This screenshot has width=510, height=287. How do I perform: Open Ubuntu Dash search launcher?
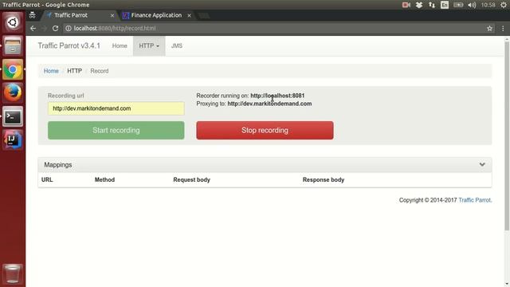(x=13, y=22)
